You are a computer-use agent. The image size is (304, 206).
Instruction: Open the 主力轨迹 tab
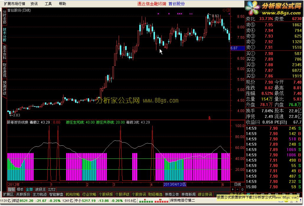40,194
